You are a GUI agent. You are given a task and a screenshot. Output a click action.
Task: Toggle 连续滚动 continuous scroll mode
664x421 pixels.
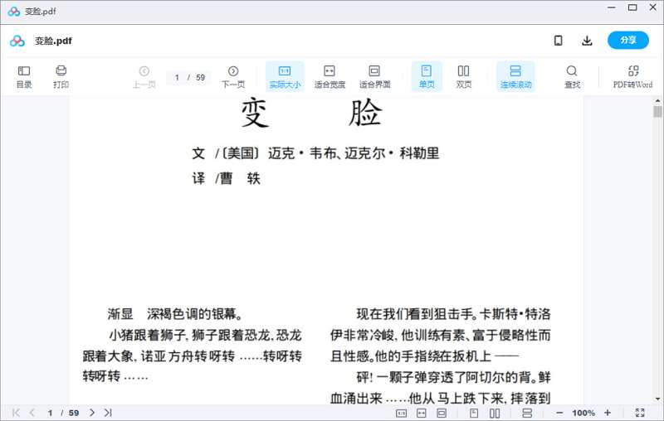pyautogui.click(x=515, y=76)
